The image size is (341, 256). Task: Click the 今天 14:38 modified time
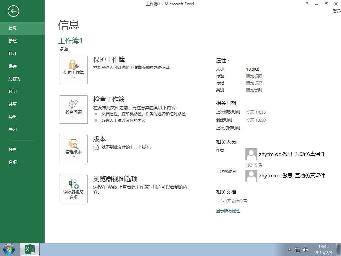(x=256, y=112)
